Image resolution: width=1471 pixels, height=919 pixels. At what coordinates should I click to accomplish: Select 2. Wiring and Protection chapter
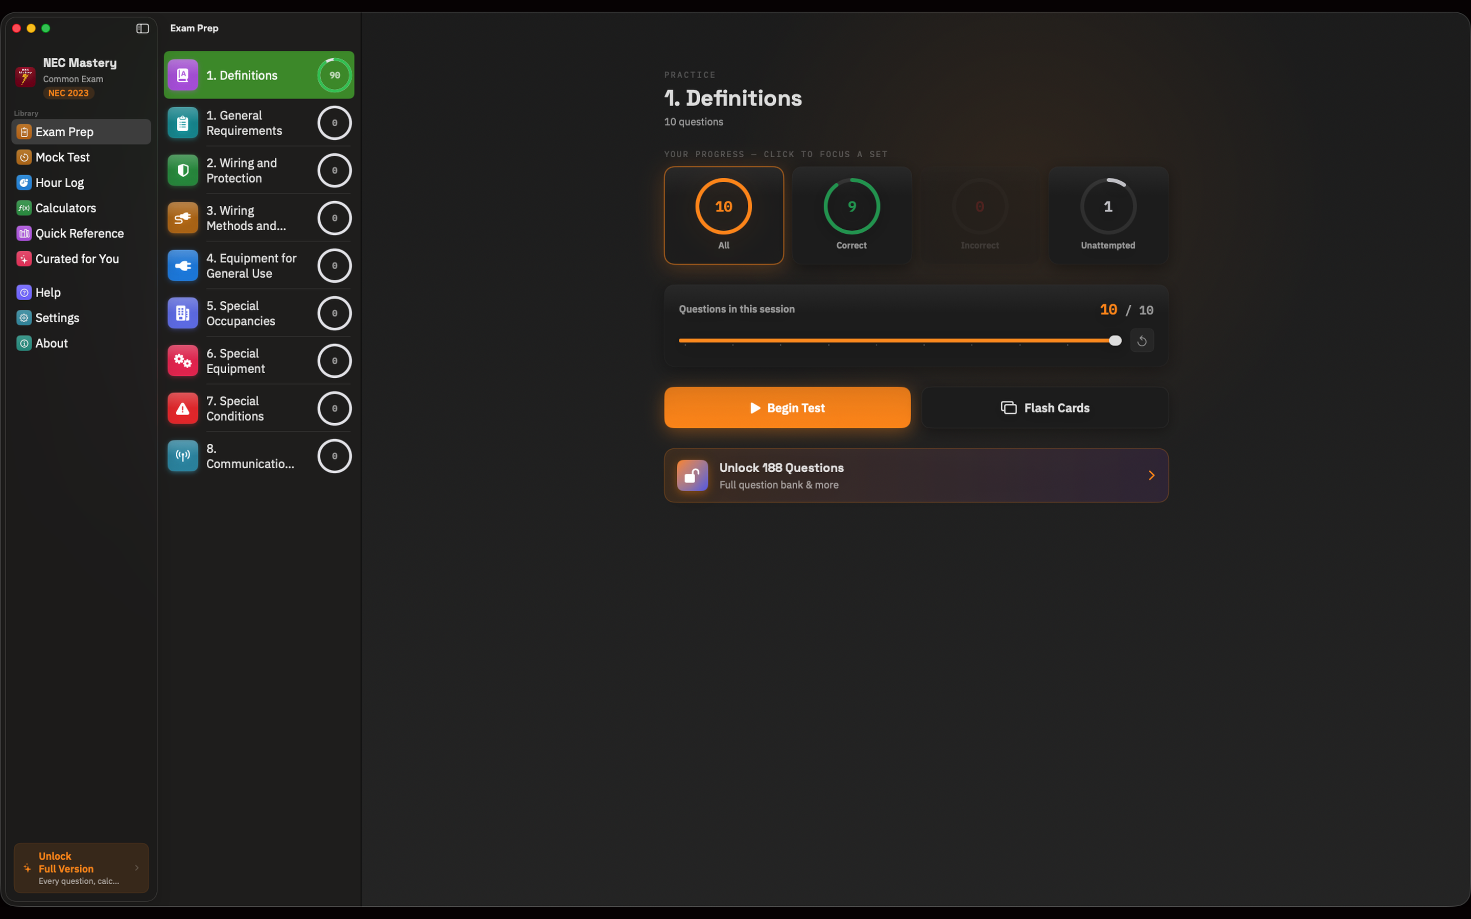coord(259,170)
